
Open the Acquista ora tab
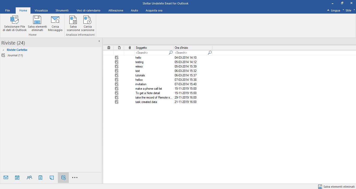coord(154,10)
